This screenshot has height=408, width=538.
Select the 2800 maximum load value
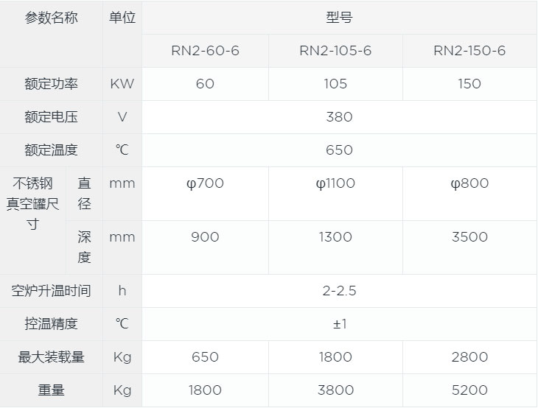tap(469, 357)
